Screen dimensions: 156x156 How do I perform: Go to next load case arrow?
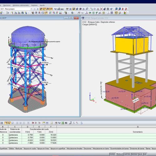[38, 9]
